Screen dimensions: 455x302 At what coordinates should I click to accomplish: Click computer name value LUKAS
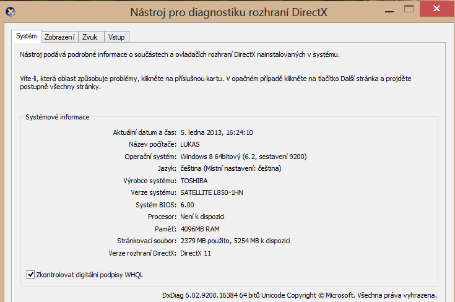(190, 144)
